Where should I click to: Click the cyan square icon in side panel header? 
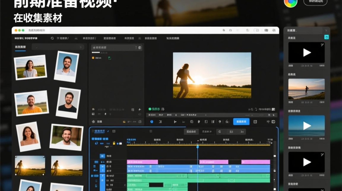click(x=326, y=37)
